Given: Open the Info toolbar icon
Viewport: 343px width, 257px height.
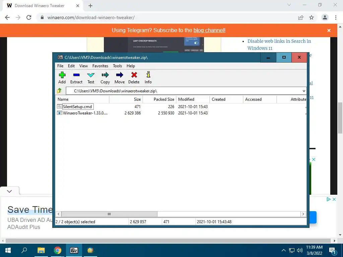Looking at the screenshot, I should tap(148, 78).
